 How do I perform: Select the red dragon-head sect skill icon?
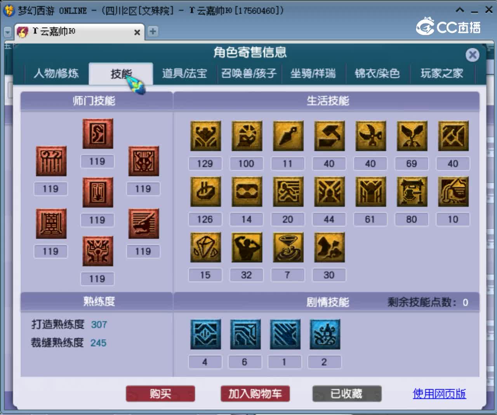point(144,224)
